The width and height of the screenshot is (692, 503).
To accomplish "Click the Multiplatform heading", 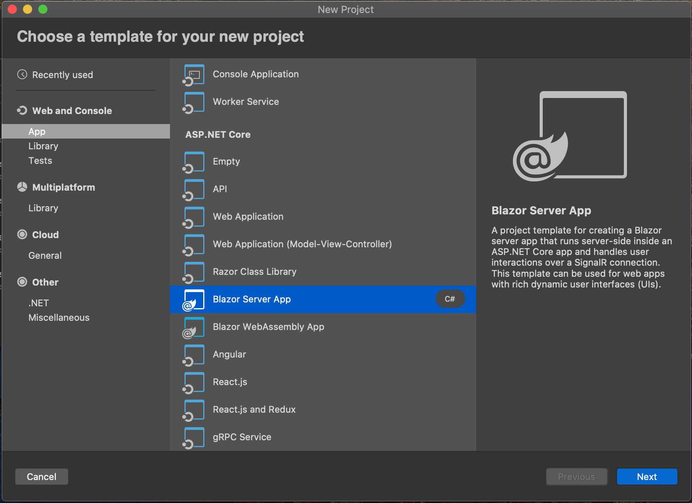I will coord(64,187).
